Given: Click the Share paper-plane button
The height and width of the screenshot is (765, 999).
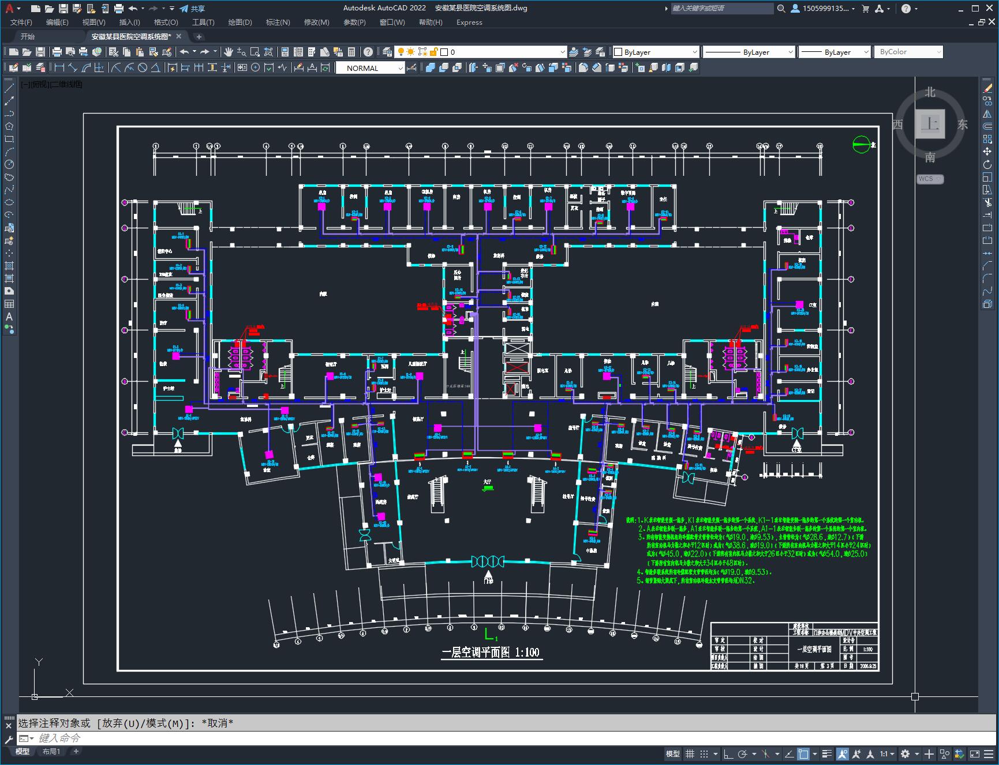Looking at the screenshot, I should 192,9.
